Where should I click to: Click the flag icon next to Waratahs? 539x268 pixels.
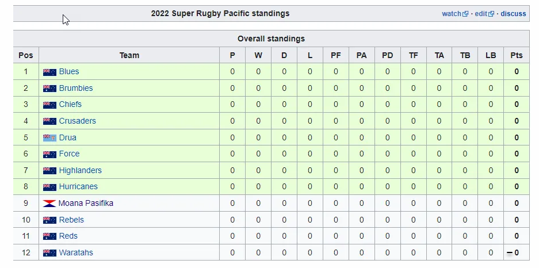pyautogui.click(x=49, y=253)
